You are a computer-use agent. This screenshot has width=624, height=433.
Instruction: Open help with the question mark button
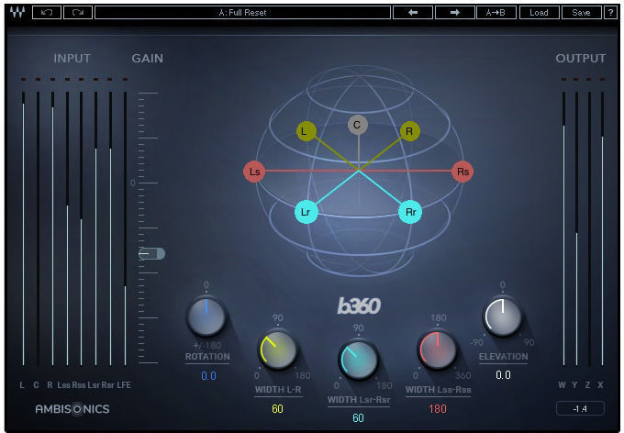[610, 12]
